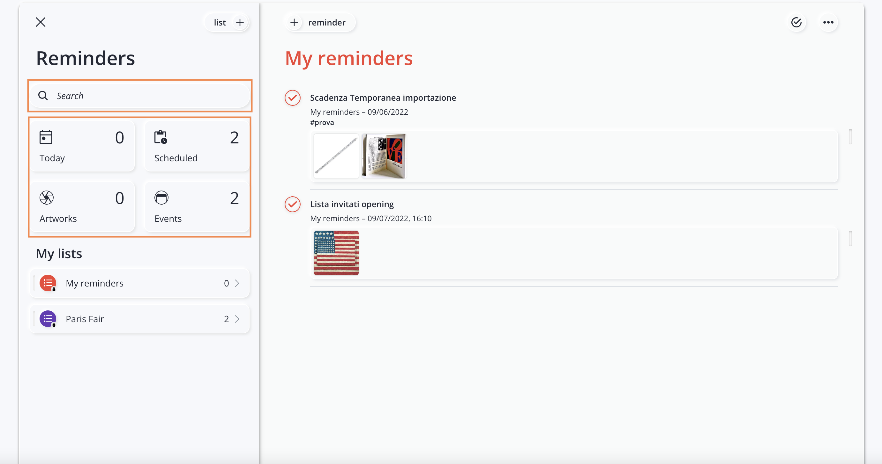Click the date 09/06/2022 line
This screenshot has width=882, height=464.
pyautogui.click(x=359, y=112)
